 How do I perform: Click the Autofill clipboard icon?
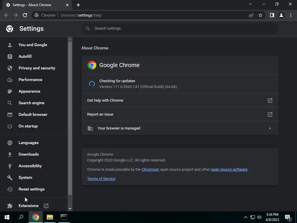coord(10,57)
